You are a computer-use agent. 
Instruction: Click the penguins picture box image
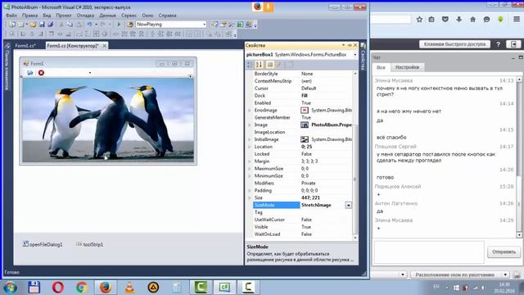(108, 120)
